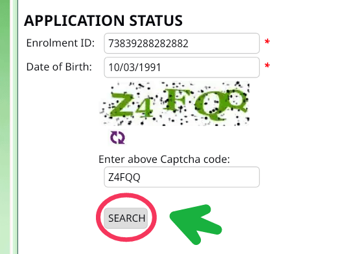Click the Enter above Captcha code label
The width and height of the screenshot is (350, 254).
click(164, 159)
